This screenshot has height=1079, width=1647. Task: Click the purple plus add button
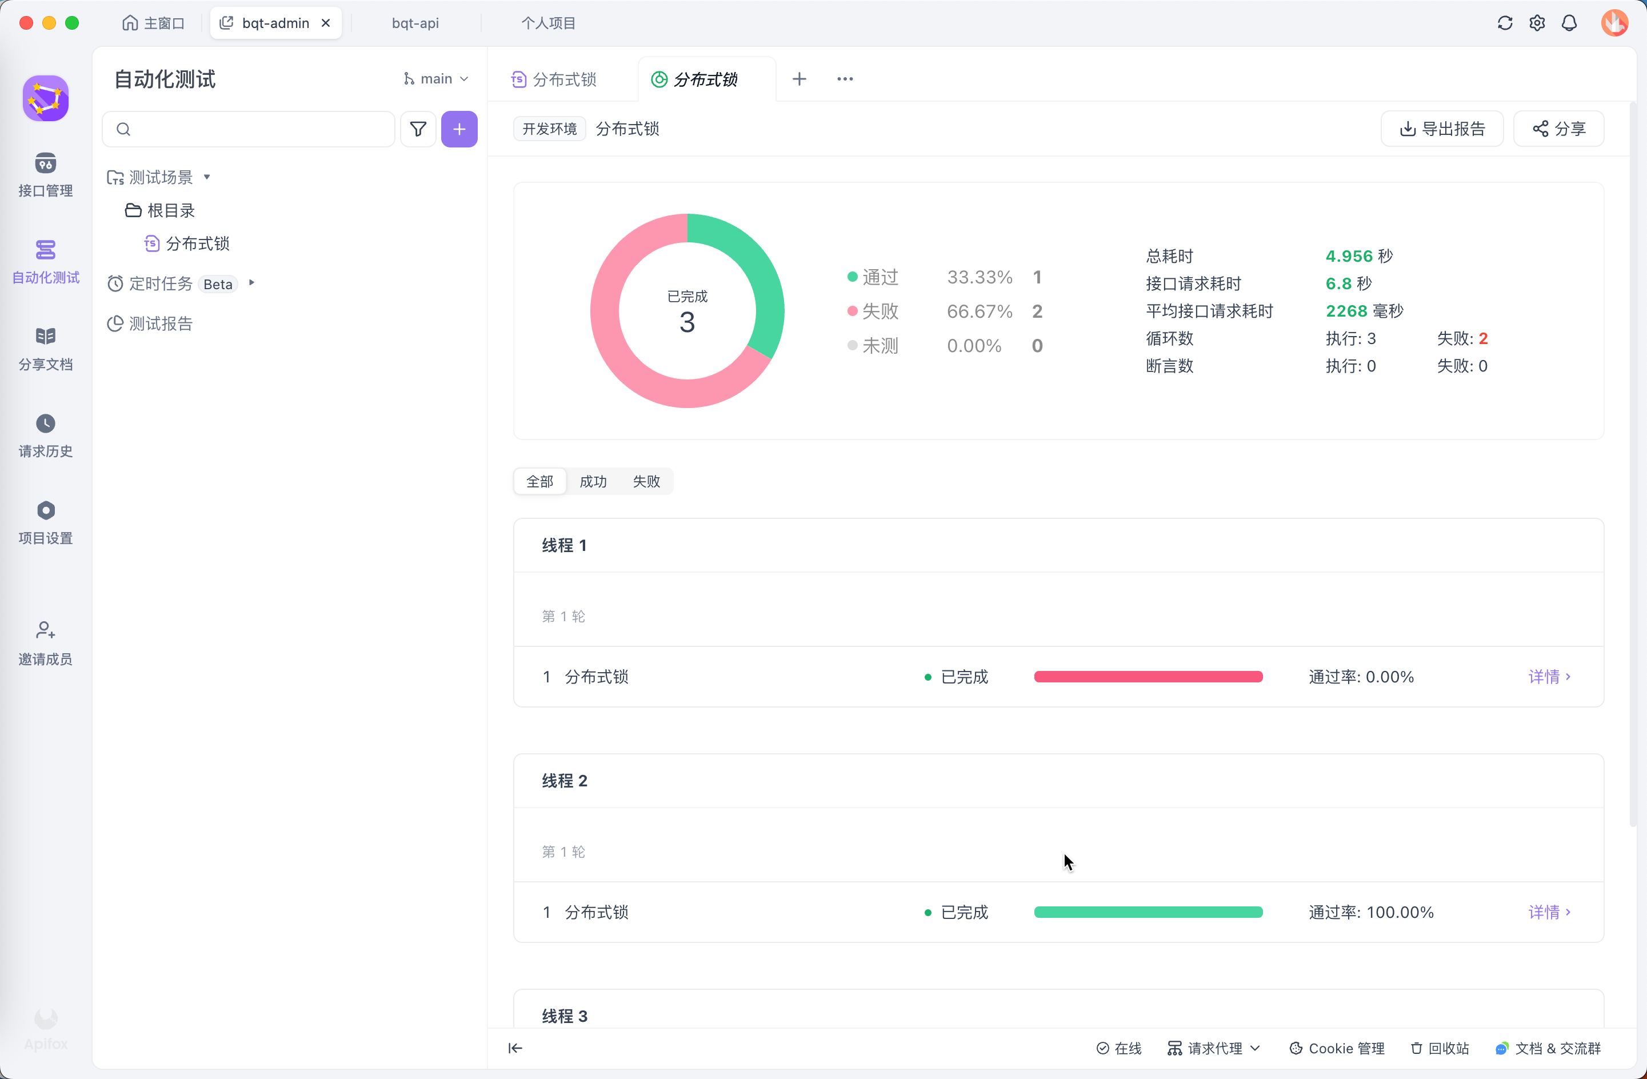click(x=459, y=129)
